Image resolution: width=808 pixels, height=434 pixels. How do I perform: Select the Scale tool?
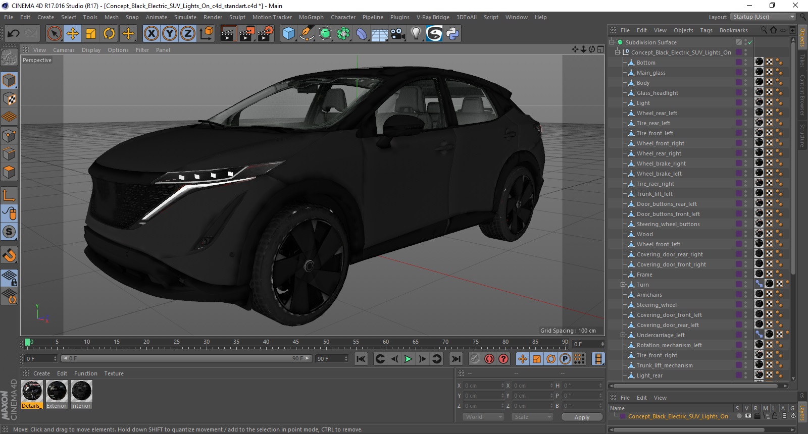point(91,34)
